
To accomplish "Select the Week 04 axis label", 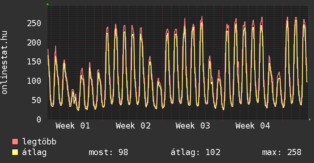I will coord(253,126).
